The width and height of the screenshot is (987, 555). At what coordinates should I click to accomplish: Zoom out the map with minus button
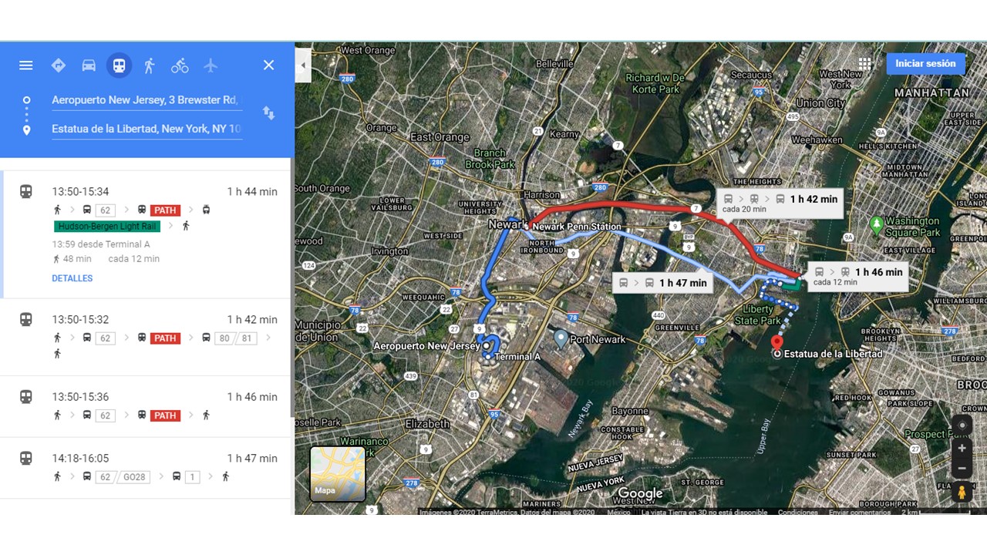coord(961,468)
